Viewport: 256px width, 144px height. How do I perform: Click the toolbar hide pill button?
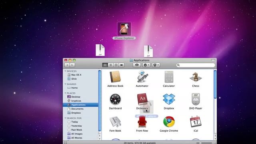click(213, 60)
